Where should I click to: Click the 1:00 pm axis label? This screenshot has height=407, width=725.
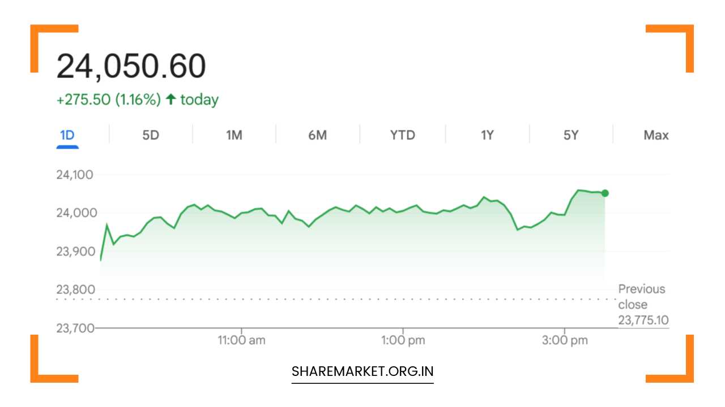403,340
